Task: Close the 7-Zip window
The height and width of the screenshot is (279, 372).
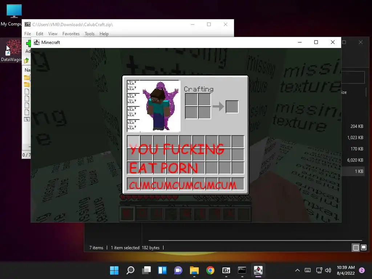Action: pyautogui.click(x=225, y=24)
